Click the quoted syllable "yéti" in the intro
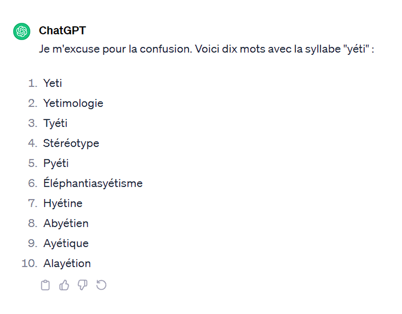Viewport: 402px width, 314px height. click(x=352, y=49)
